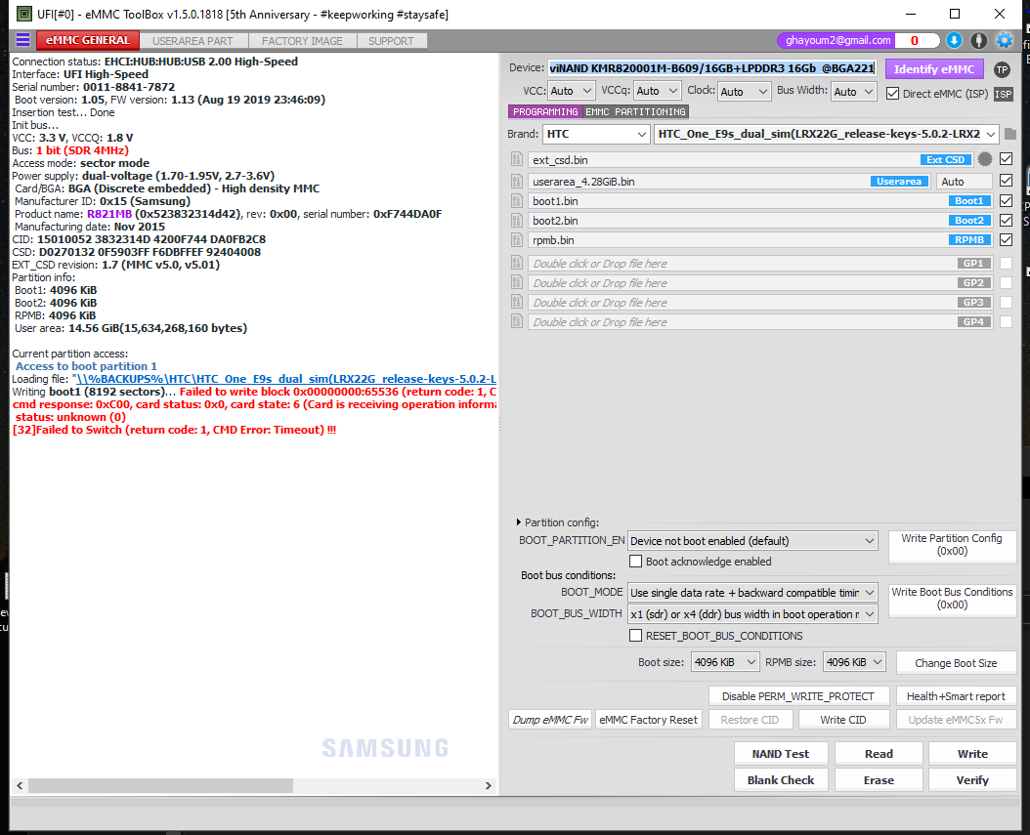Check the GP1 partition checkbox
Screen dimensions: 1030x835
pos(1006,263)
